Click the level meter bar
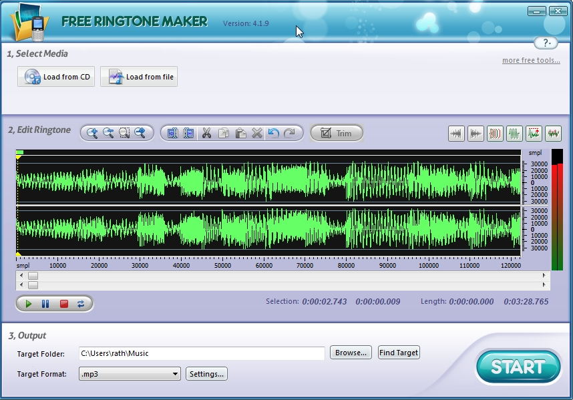The width and height of the screenshot is (573, 400). 557,210
